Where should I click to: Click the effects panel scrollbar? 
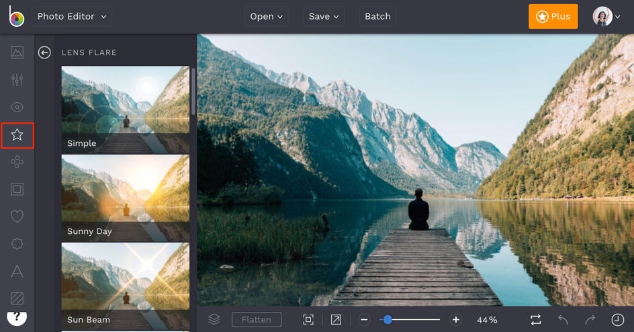click(193, 91)
